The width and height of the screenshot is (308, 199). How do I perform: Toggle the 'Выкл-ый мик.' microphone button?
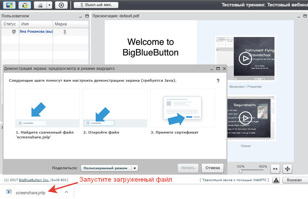pos(96,5)
